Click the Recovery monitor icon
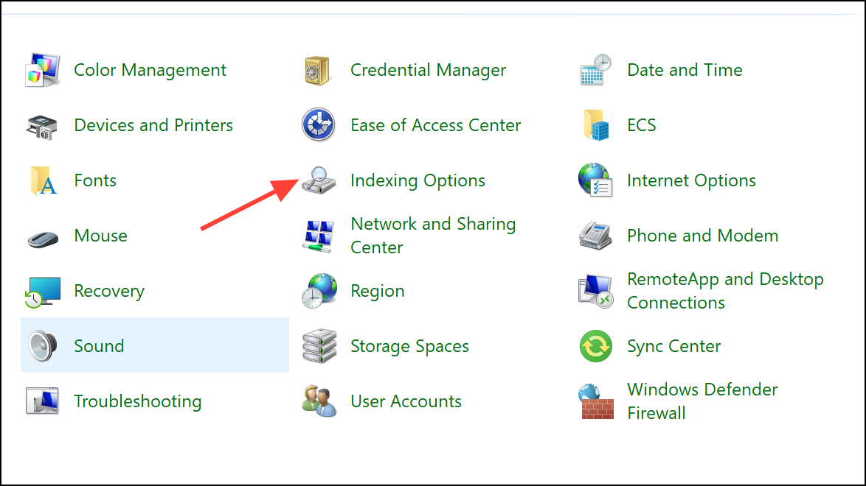 pyautogui.click(x=42, y=292)
